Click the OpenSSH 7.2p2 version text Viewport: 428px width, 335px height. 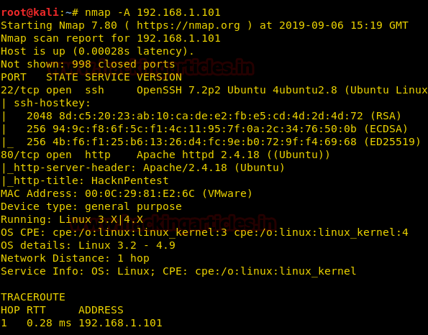(178, 91)
